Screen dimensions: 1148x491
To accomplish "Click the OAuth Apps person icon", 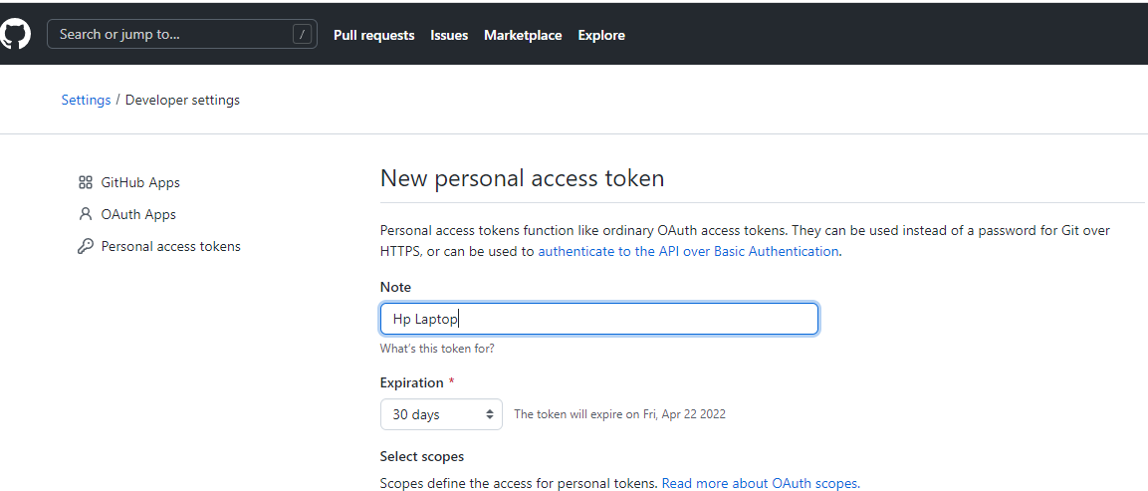I will (x=86, y=214).
